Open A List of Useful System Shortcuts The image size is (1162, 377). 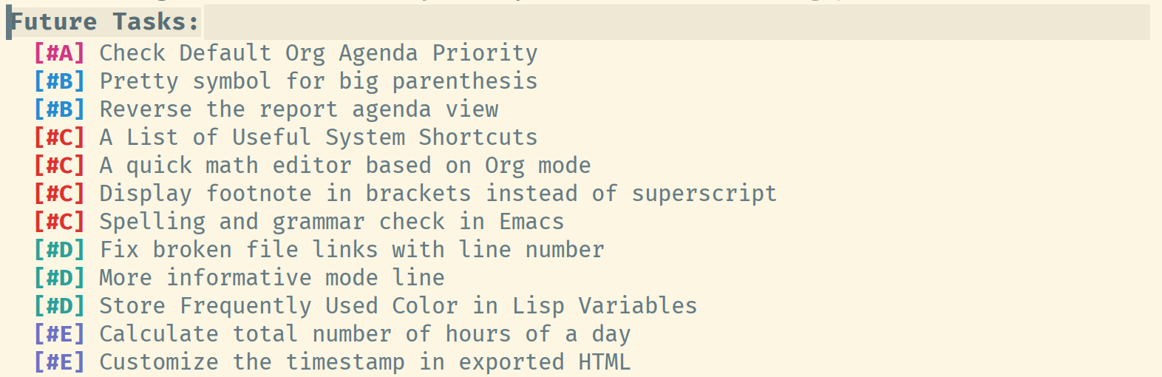coord(319,137)
